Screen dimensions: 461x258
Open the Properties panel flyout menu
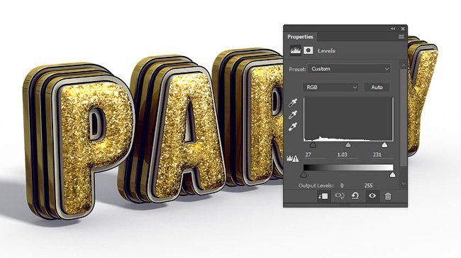pos(401,37)
